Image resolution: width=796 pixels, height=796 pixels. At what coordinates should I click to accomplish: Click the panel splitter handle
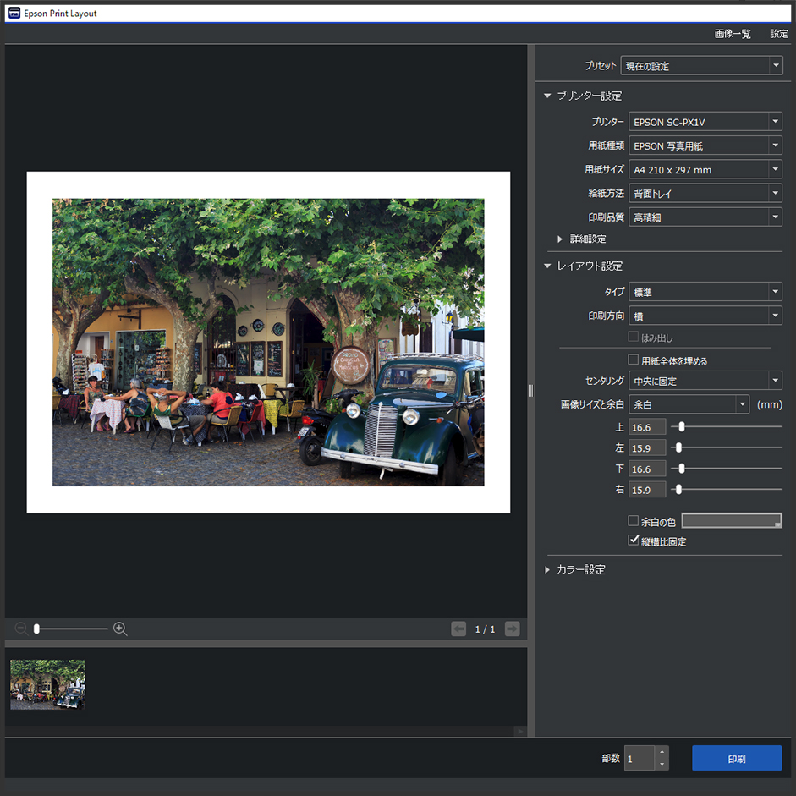530,390
